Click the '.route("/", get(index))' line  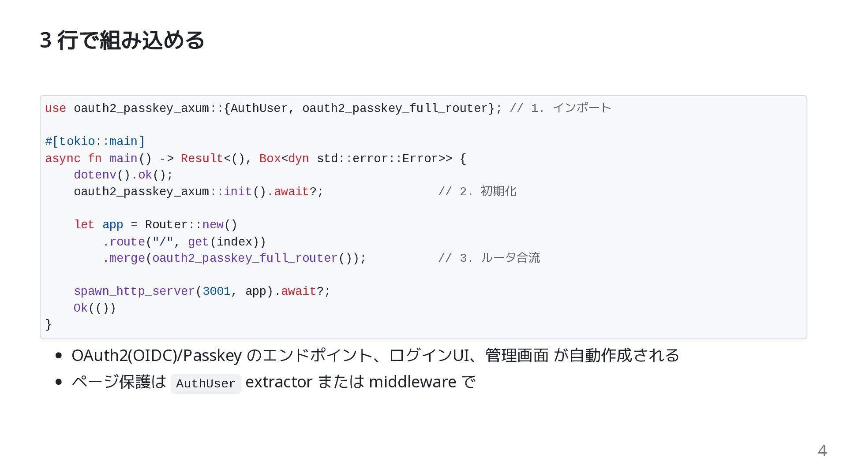point(184,242)
